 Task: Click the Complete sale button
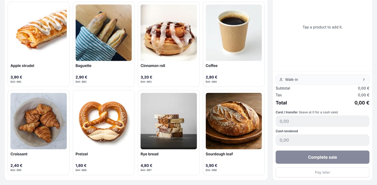click(322, 157)
